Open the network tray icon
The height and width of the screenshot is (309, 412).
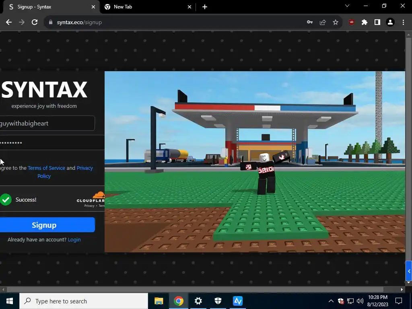[x=350, y=301]
